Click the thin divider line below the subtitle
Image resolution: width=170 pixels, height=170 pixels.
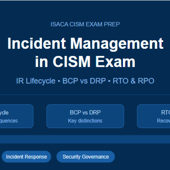[x=85, y=95]
